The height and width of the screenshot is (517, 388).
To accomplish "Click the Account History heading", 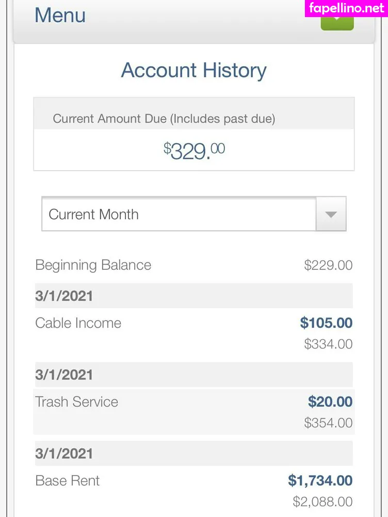I will 193,70.
